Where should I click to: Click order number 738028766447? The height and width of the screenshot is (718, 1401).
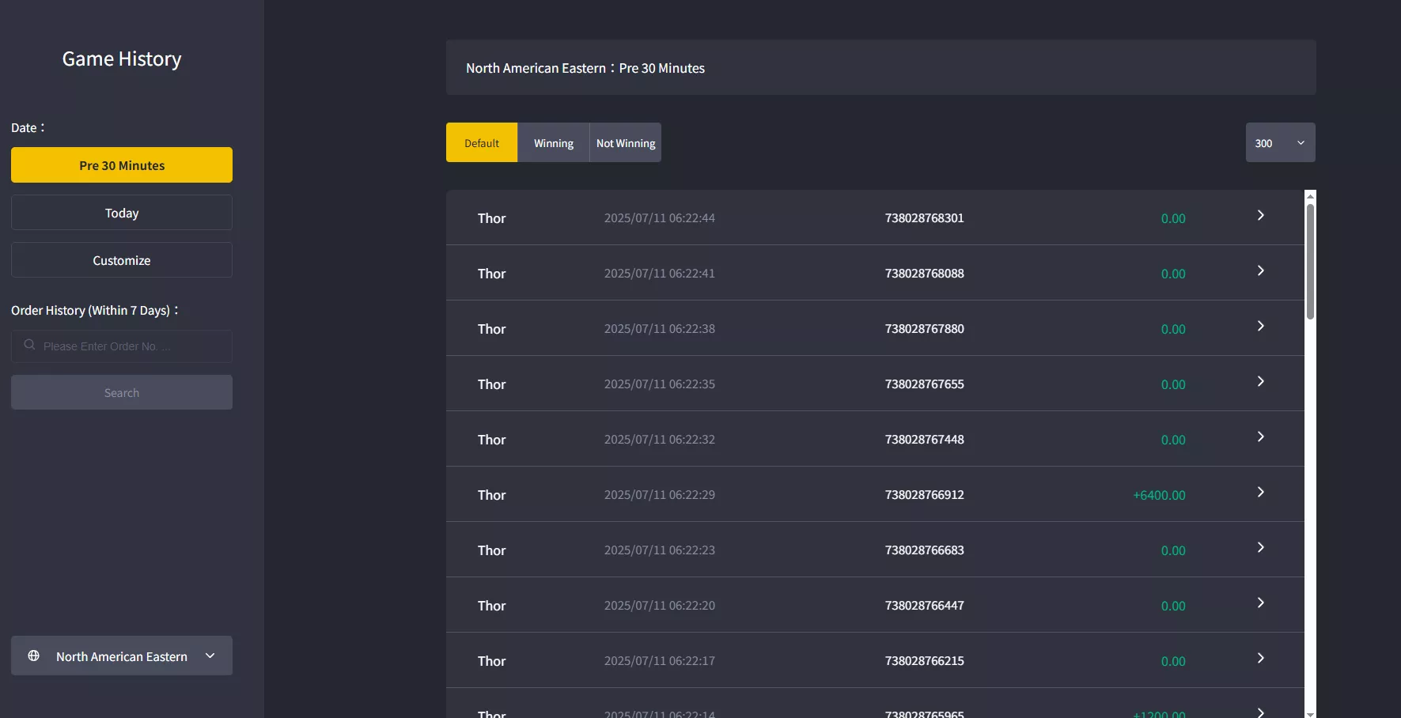coord(925,605)
